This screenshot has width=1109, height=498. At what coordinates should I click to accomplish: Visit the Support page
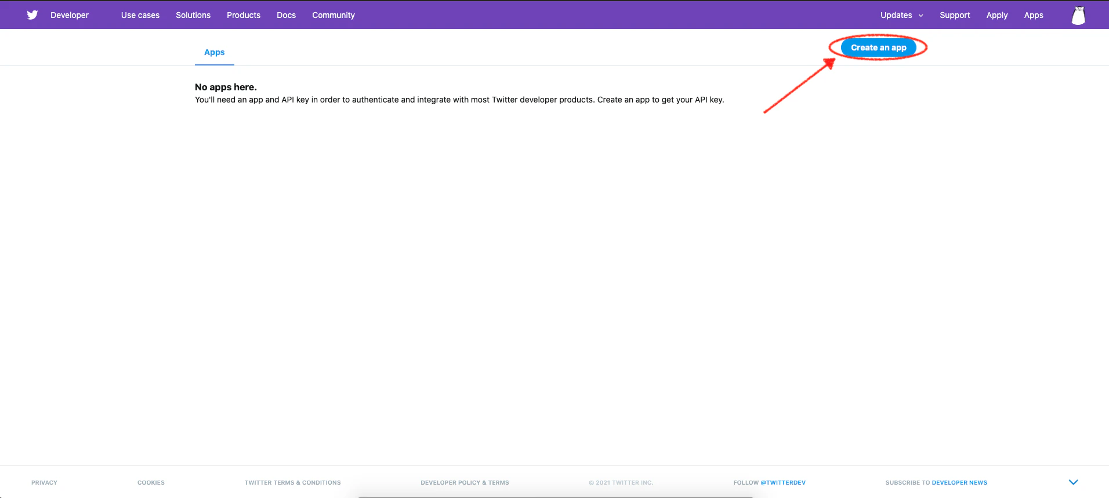[955, 15]
